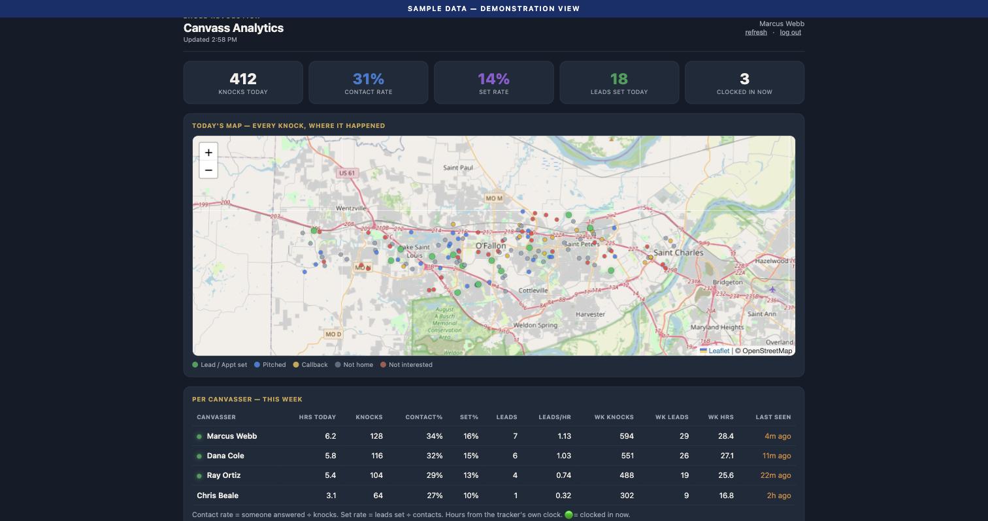Click the gray Not home legend dot
The image size is (988, 521).
(x=338, y=365)
